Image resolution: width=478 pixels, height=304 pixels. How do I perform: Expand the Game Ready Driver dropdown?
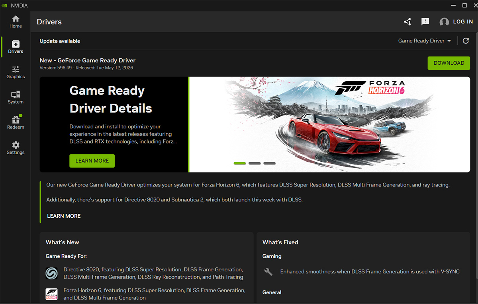(x=425, y=41)
